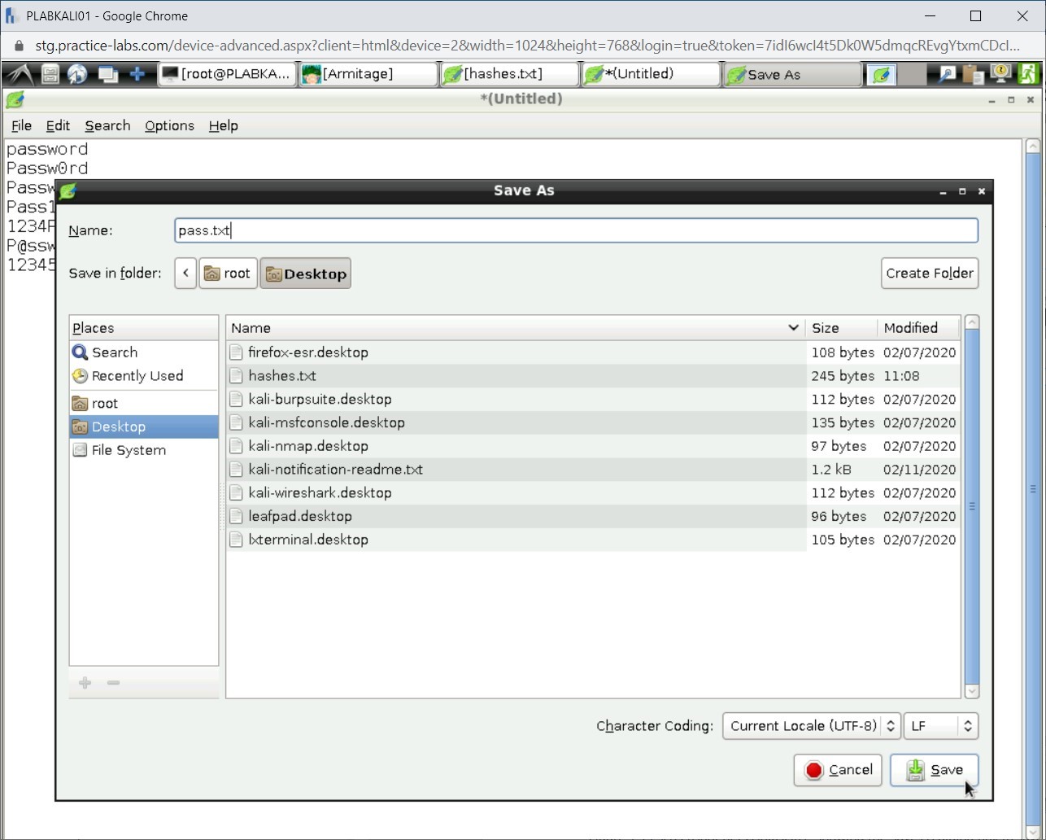Image resolution: width=1046 pixels, height=840 pixels.
Task: Change the line ending LF dropdown
Action: pos(940,726)
